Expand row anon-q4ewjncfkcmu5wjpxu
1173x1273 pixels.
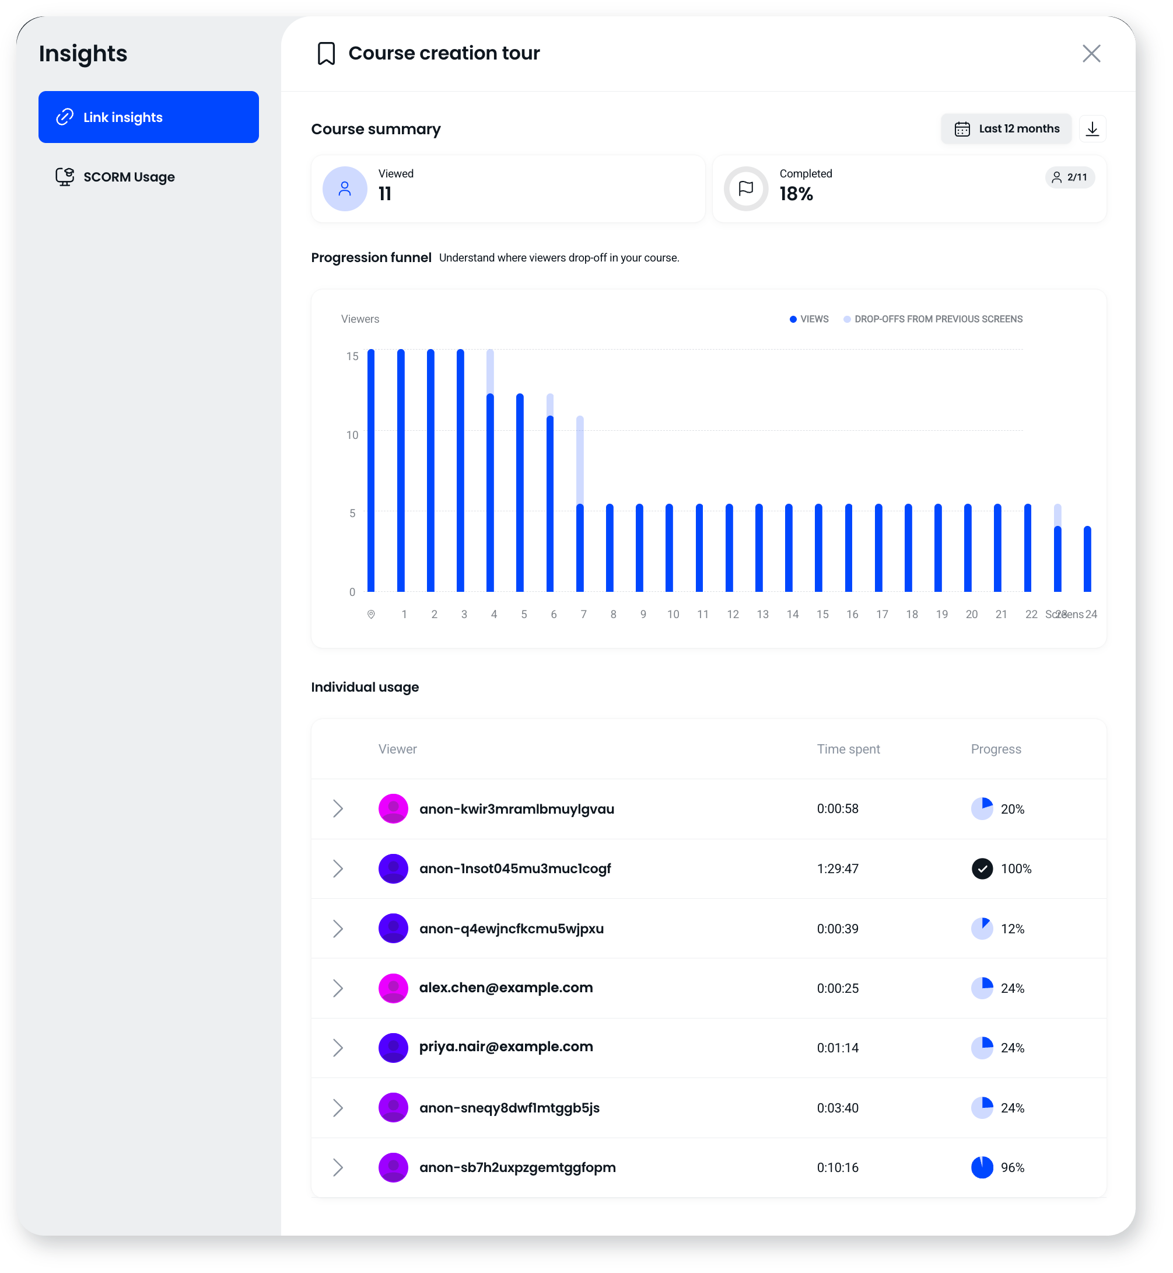point(338,929)
